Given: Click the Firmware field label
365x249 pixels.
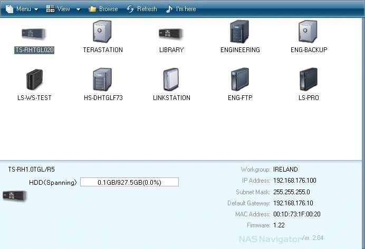Looking at the screenshot, I should pos(258,225).
